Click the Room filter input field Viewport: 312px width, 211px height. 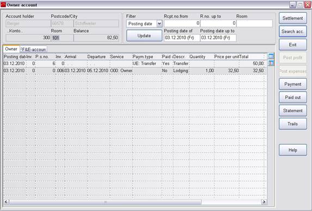click(254, 23)
